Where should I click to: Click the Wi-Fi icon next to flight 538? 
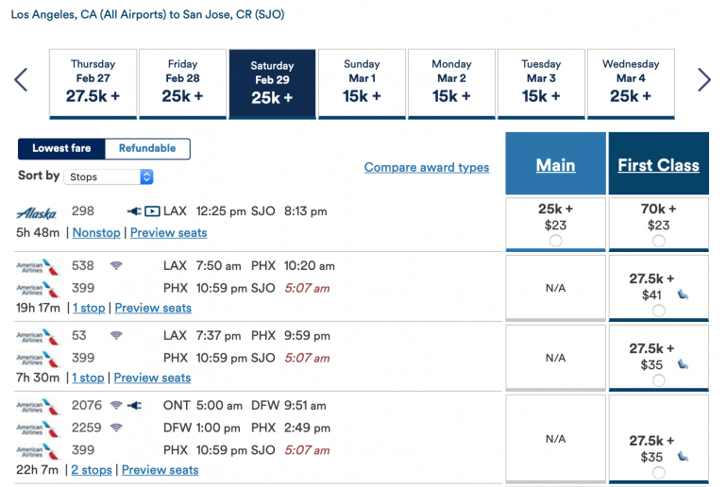click(x=116, y=266)
